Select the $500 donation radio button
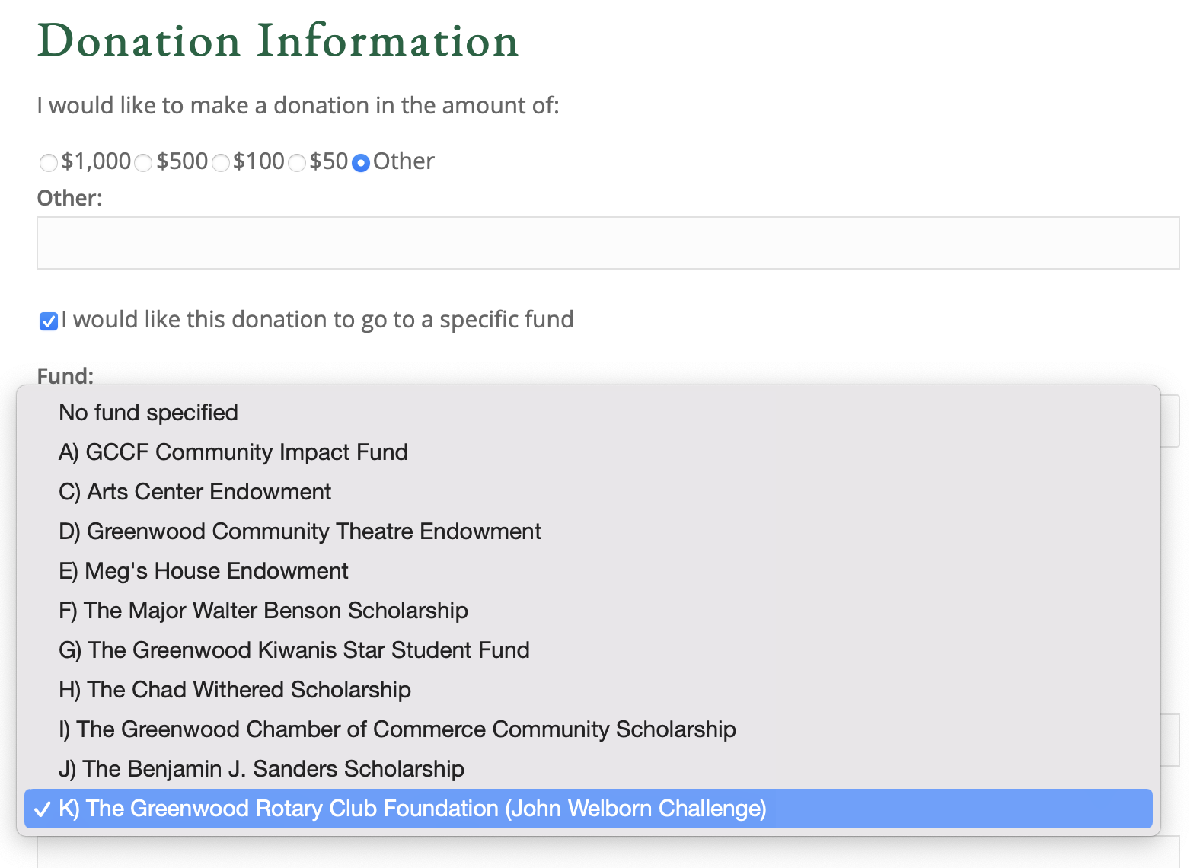Image resolution: width=1200 pixels, height=868 pixels. (x=143, y=163)
